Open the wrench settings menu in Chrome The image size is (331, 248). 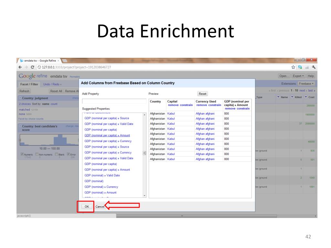point(314,67)
